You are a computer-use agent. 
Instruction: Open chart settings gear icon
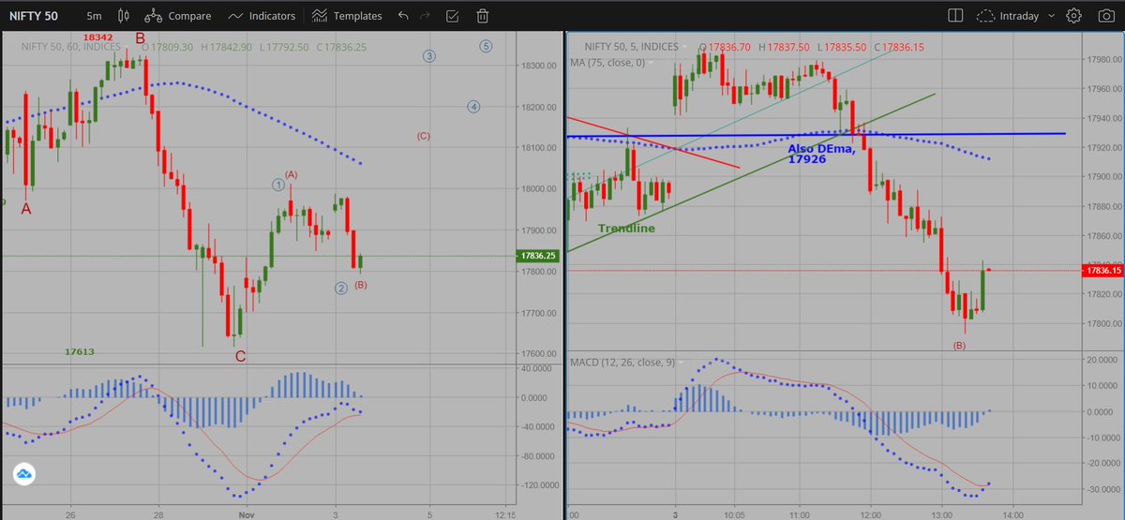[x=1074, y=16]
